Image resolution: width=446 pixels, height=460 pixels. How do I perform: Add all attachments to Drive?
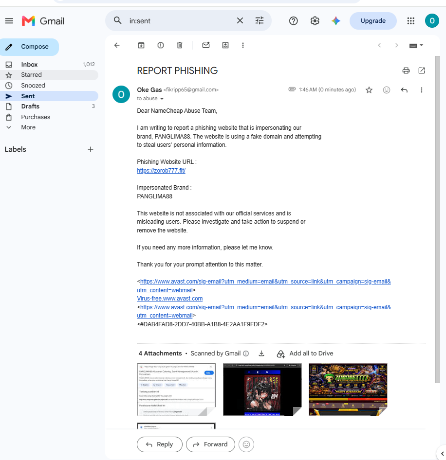(305, 354)
